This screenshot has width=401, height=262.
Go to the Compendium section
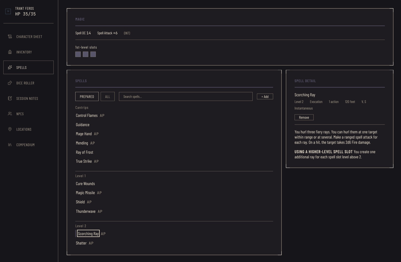click(x=29, y=145)
